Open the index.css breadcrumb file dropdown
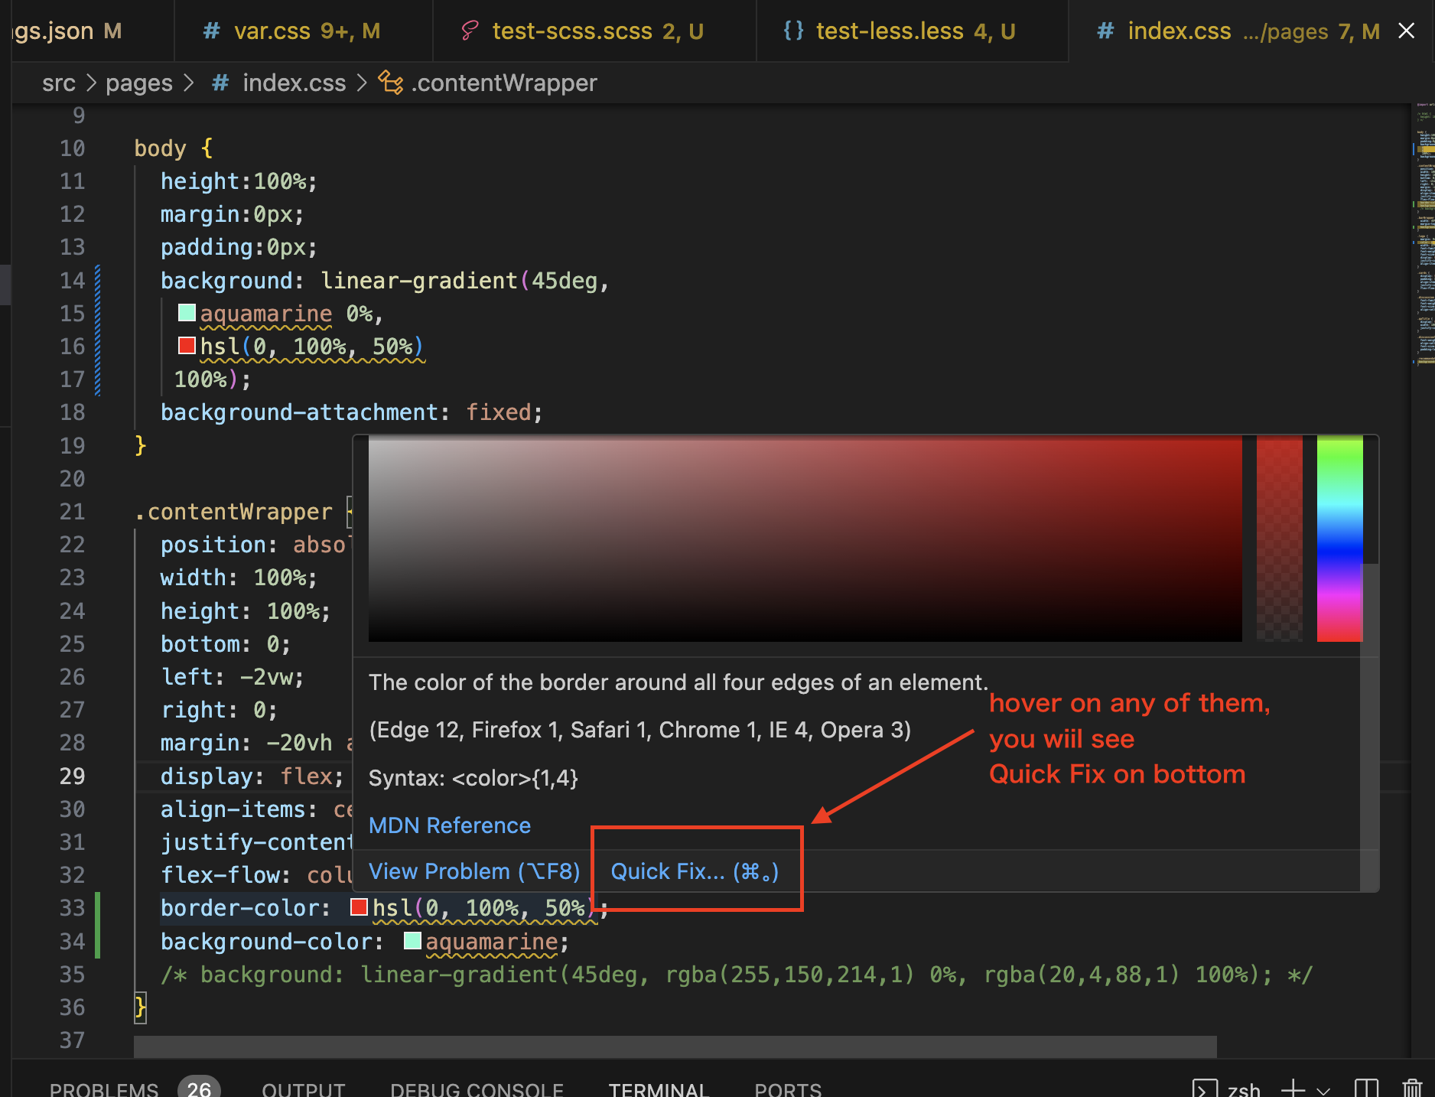The height and width of the screenshot is (1097, 1435). [x=294, y=83]
